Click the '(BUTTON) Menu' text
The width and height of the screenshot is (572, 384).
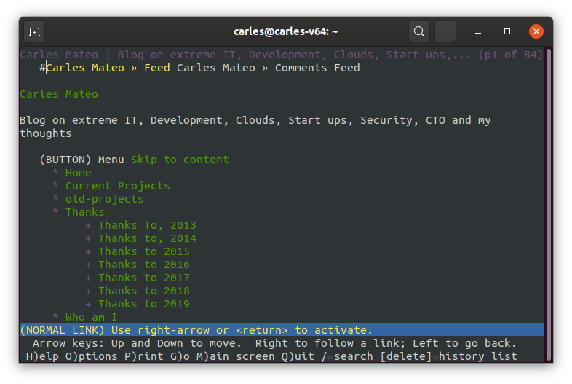tap(82, 160)
